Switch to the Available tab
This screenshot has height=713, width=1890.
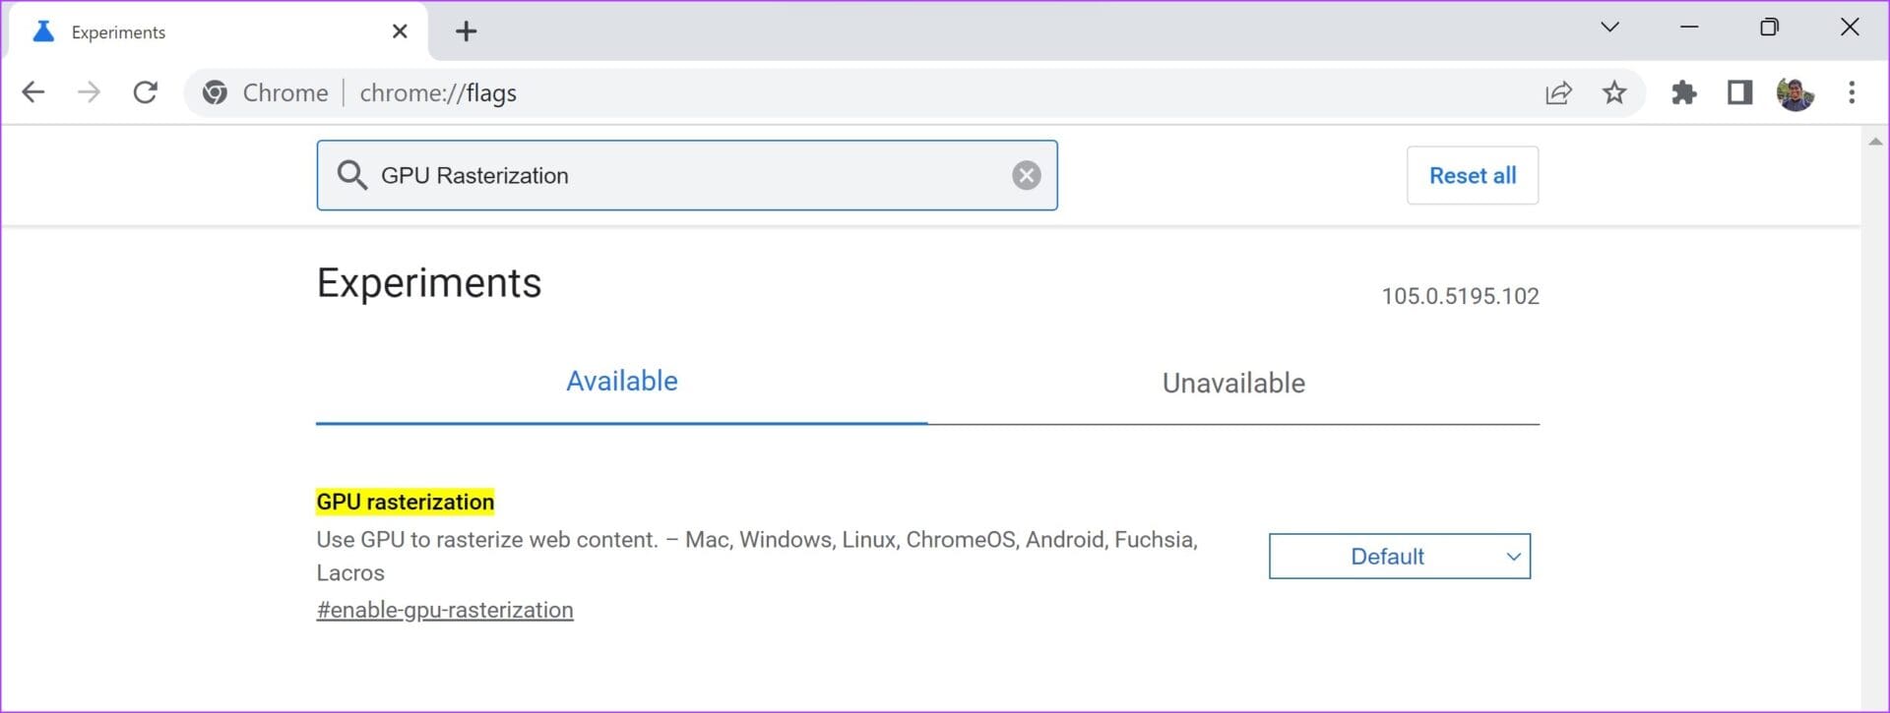[x=621, y=382]
